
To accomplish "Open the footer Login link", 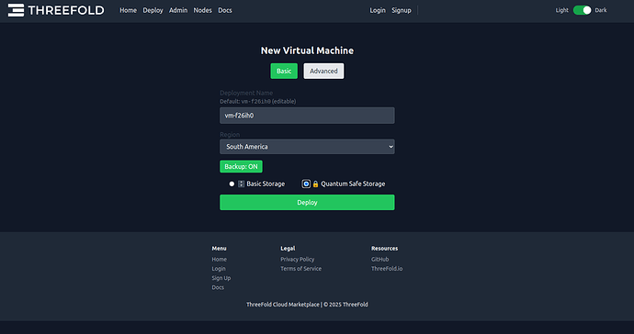I will click(x=219, y=269).
